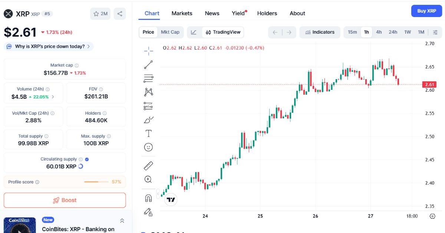
Task: Select the brush drawing tool
Action: coord(148,120)
